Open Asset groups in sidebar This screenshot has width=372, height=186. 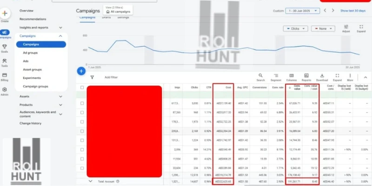32,69
